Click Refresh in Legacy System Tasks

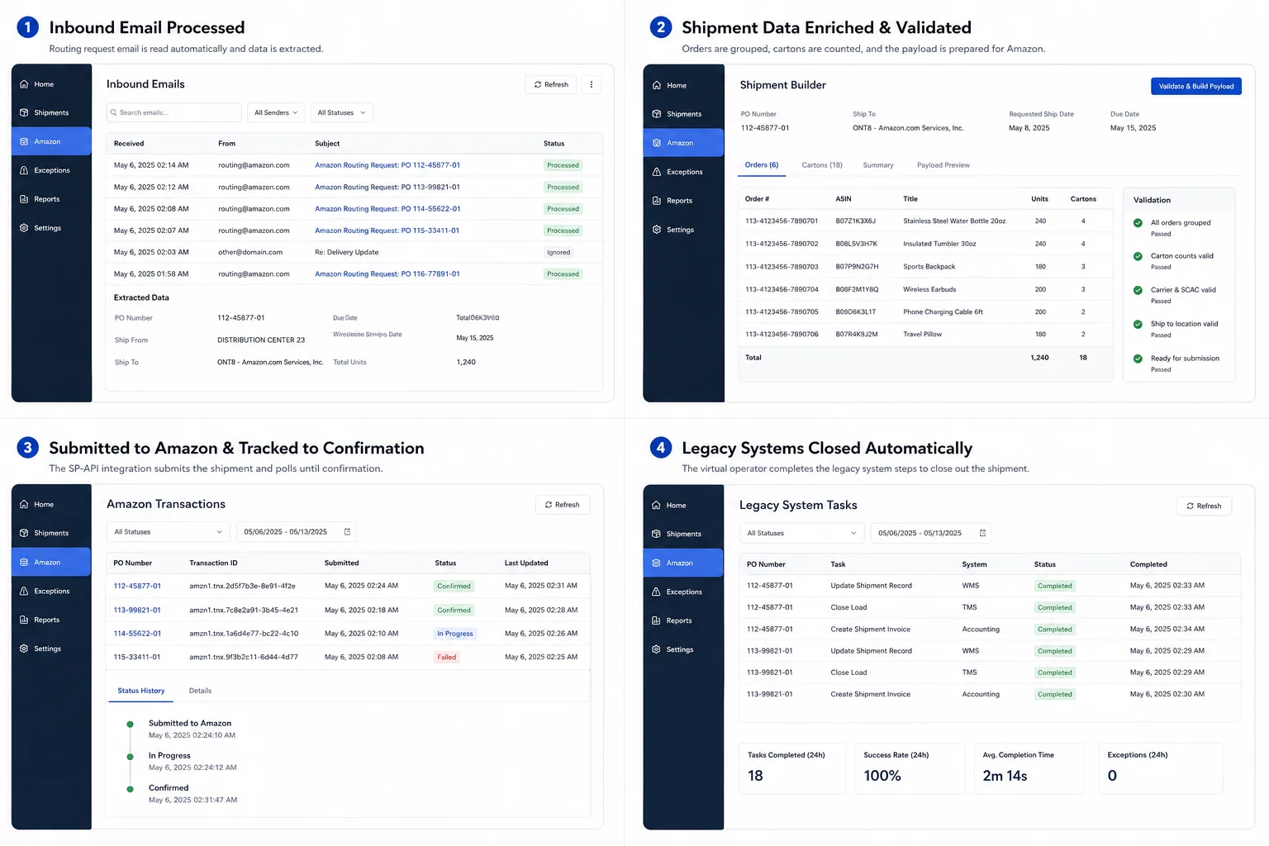point(1204,506)
